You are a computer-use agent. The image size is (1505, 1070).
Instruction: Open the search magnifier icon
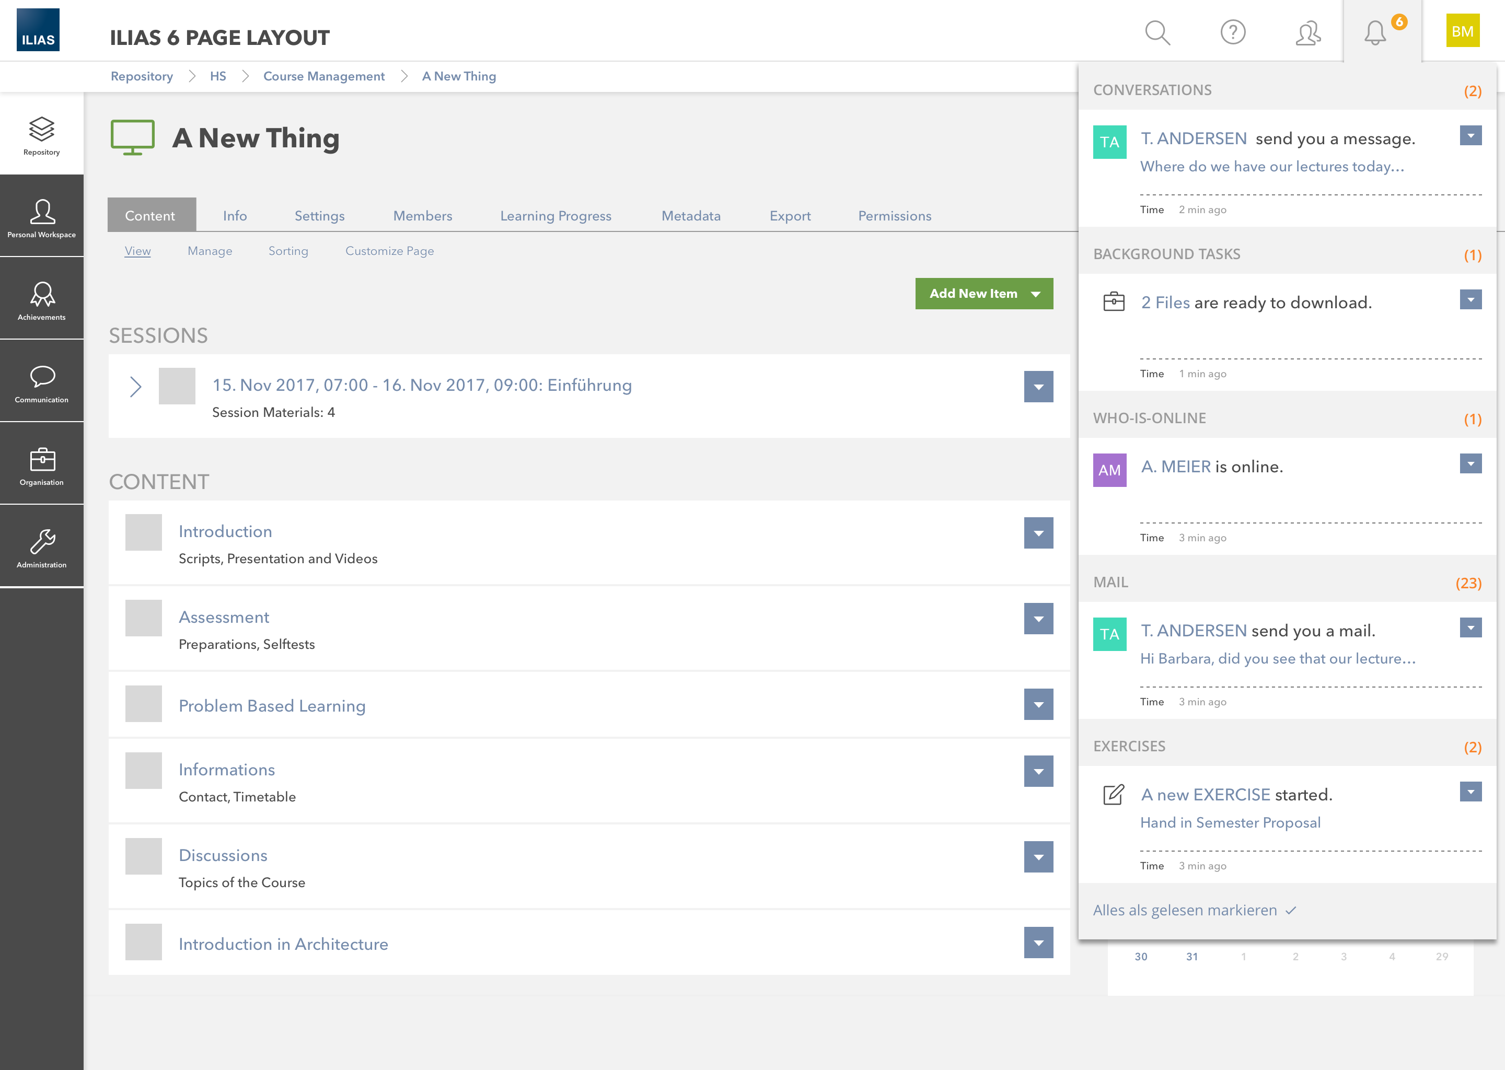[1156, 32]
